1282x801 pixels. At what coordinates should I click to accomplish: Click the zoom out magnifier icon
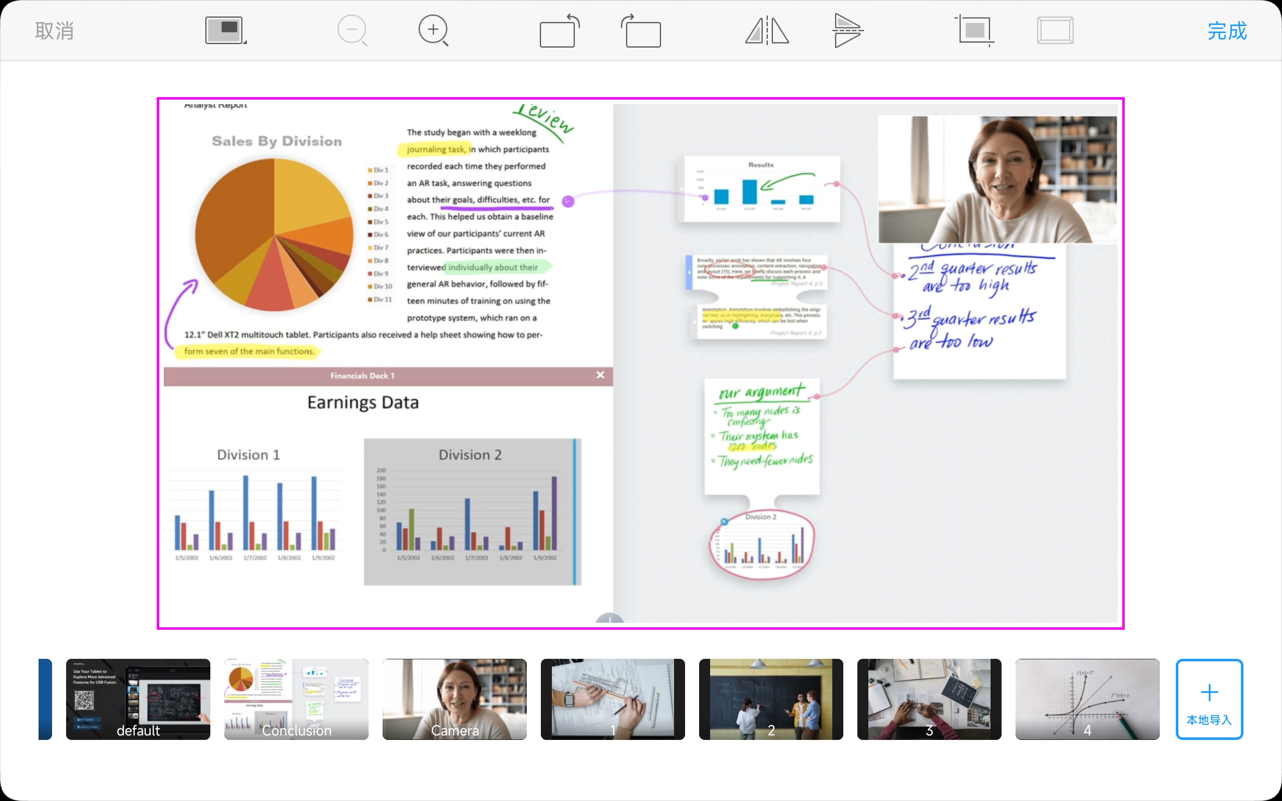[x=352, y=31]
